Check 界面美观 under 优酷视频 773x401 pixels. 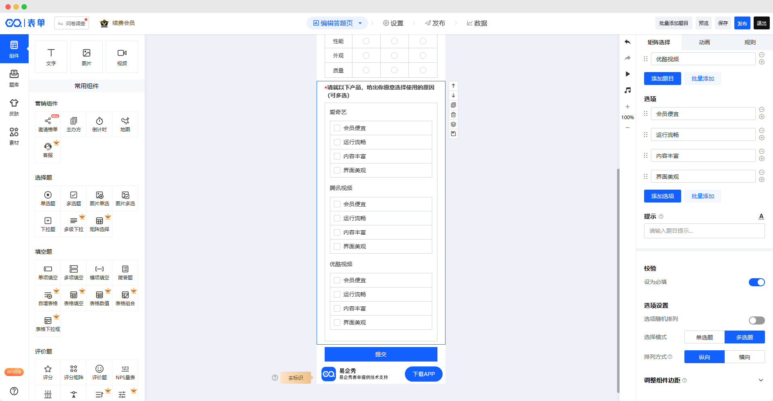click(x=337, y=322)
